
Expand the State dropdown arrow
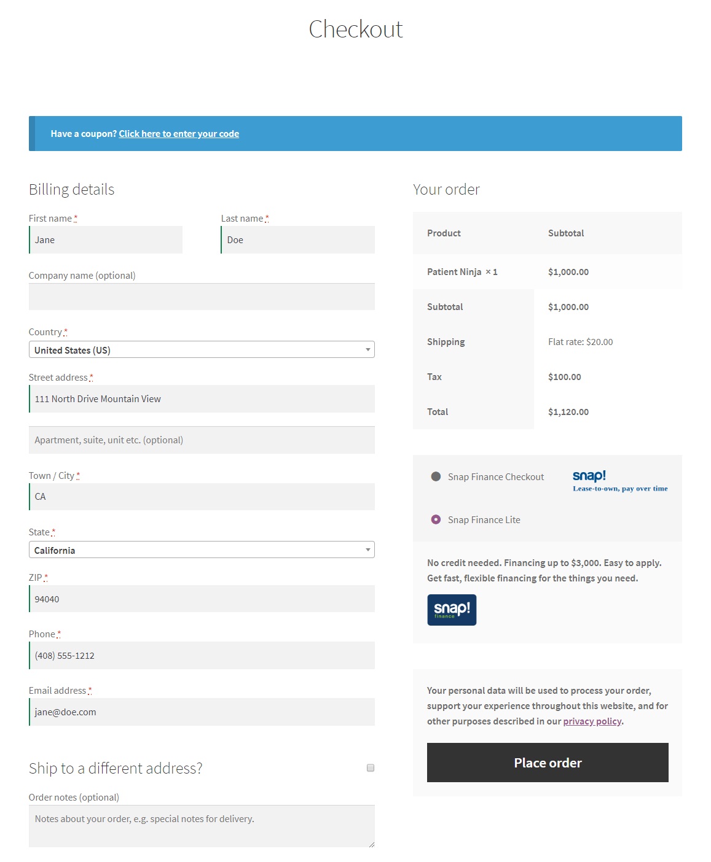coord(367,549)
